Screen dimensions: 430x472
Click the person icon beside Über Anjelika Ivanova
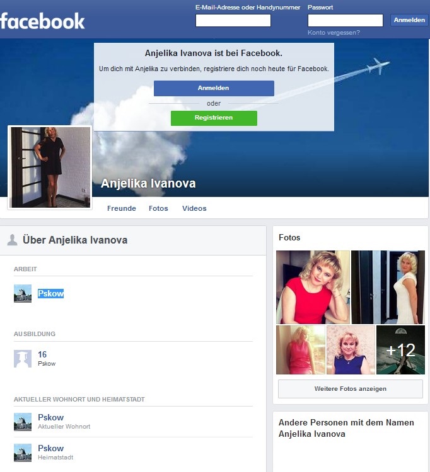click(x=12, y=240)
